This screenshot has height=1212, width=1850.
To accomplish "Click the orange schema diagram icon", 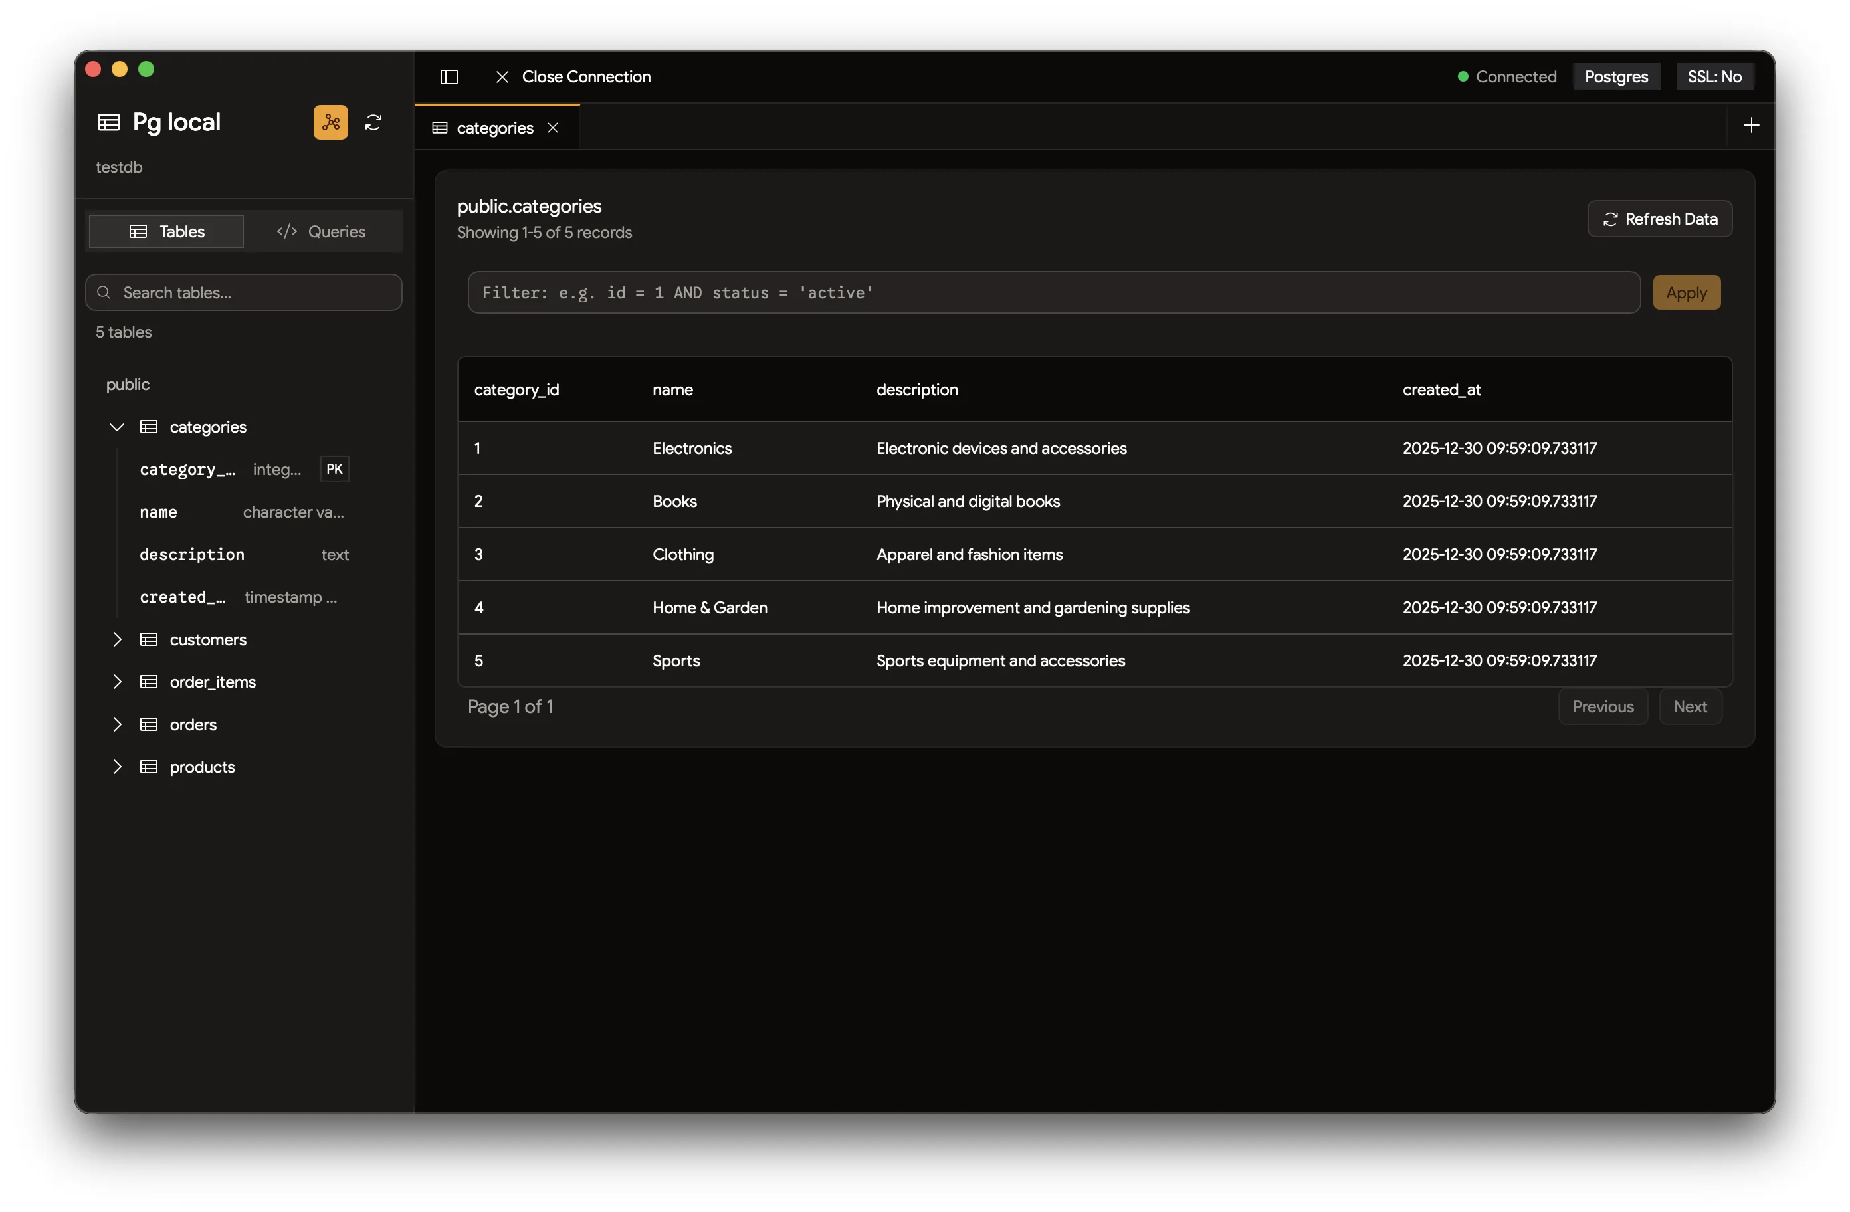I will [x=330, y=122].
